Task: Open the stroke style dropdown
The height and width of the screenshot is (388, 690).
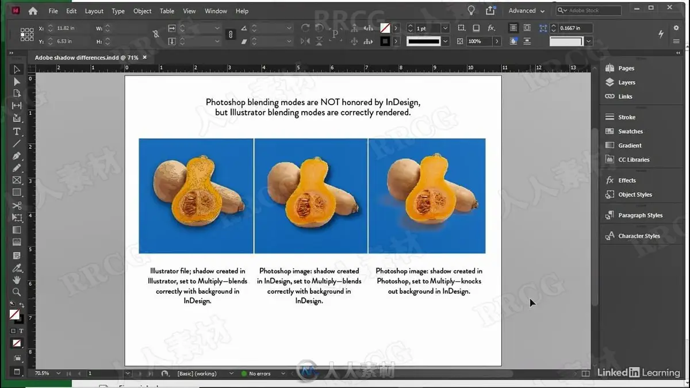Action: [445, 41]
